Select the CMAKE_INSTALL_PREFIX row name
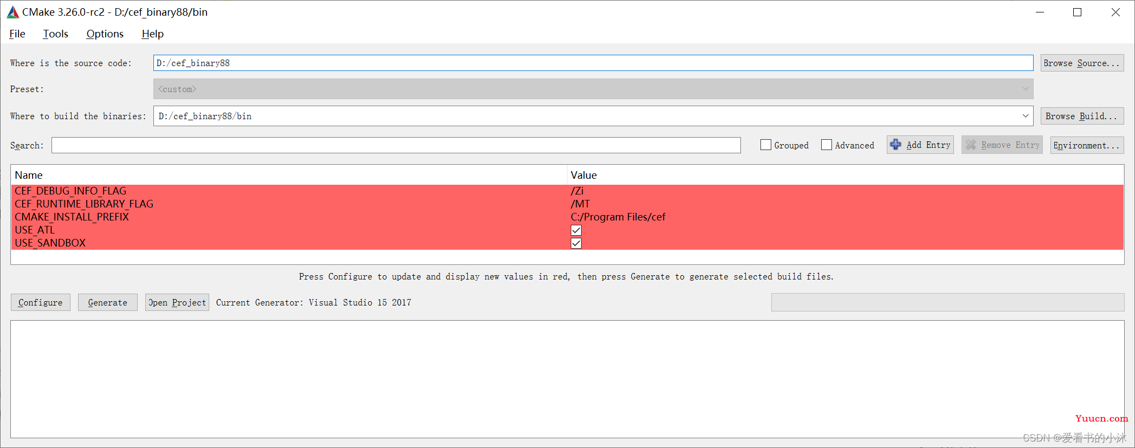Image resolution: width=1135 pixels, height=448 pixels. click(72, 217)
